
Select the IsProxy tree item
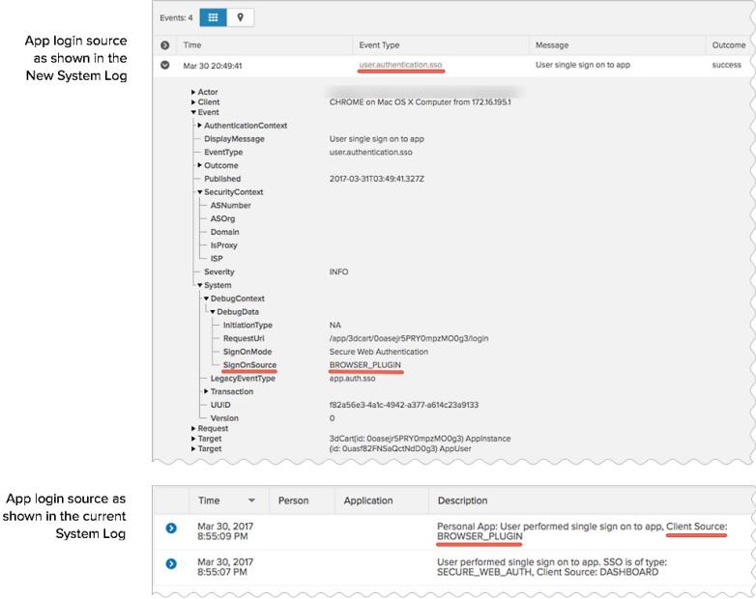[223, 245]
